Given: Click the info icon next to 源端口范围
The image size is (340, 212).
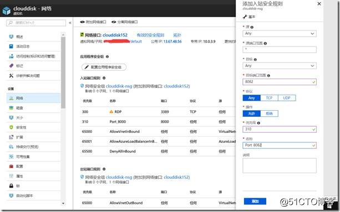Looking at the screenshot, I should (x=265, y=44).
